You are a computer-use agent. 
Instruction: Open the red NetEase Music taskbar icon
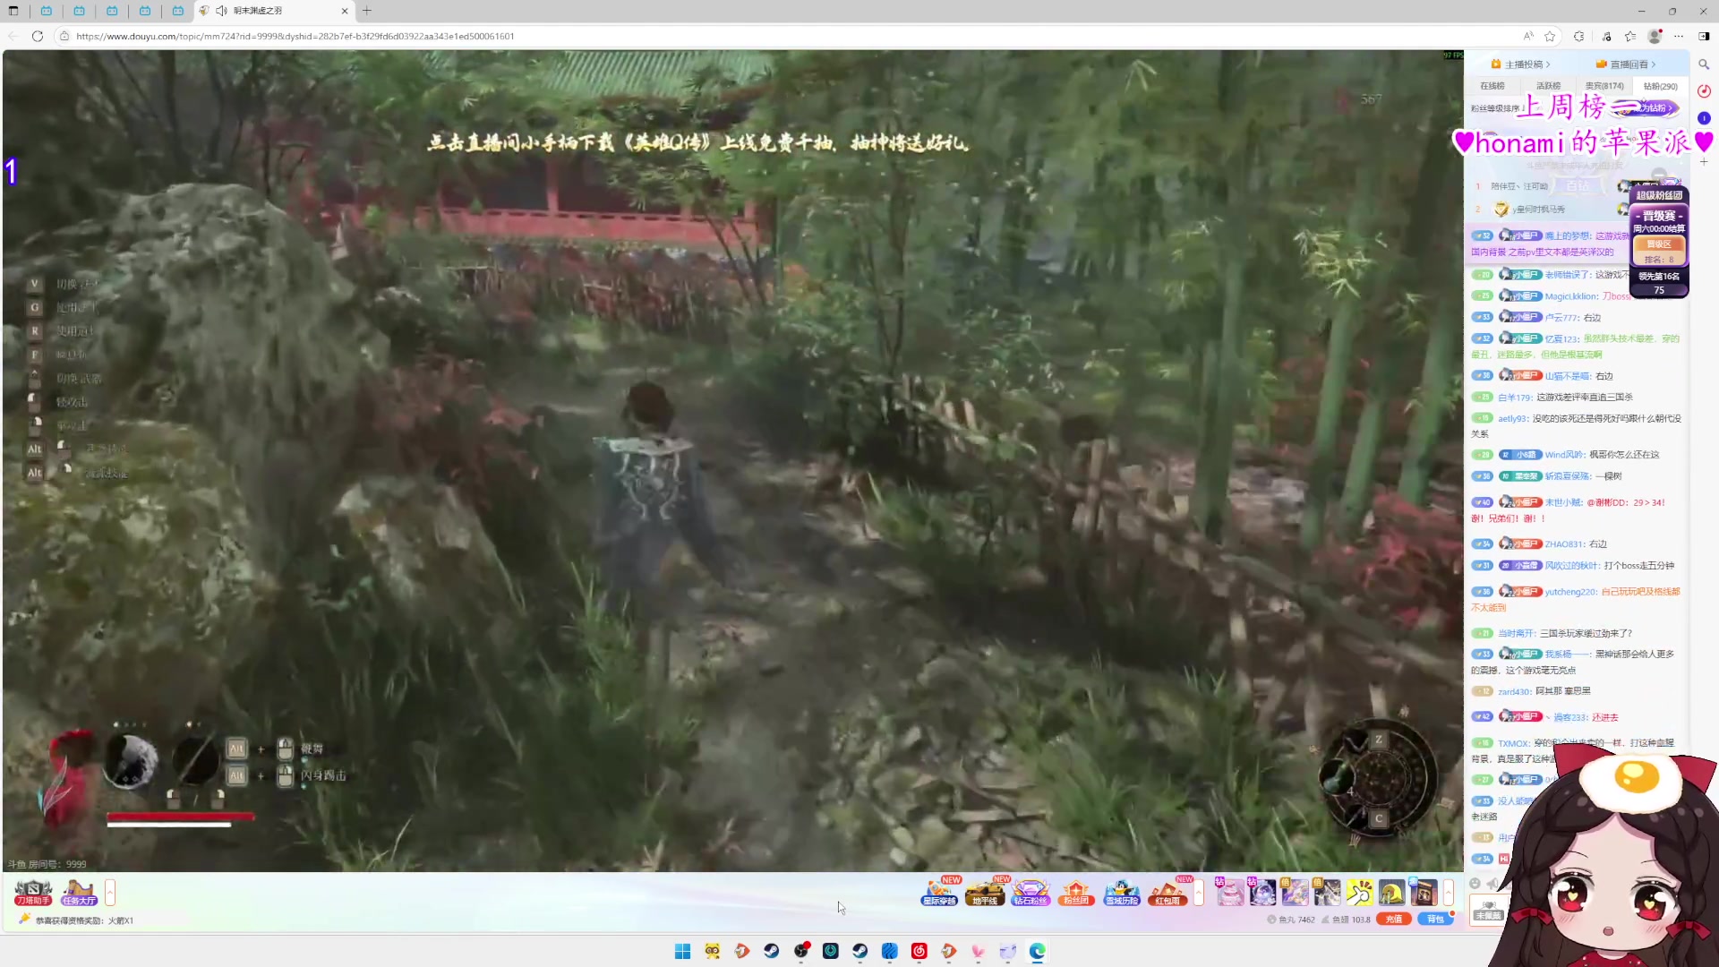click(919, 951)
